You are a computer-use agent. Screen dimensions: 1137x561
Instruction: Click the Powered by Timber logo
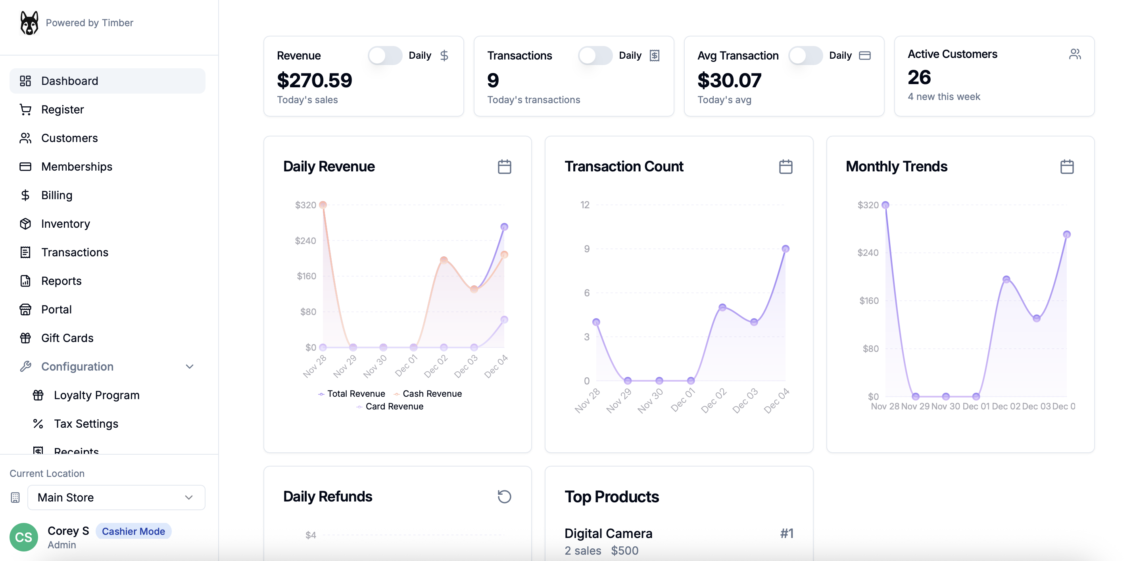tap(29, 23)
